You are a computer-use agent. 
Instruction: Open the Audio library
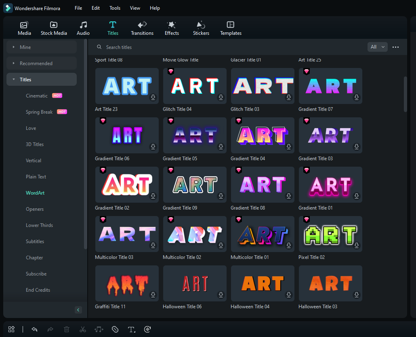[83, 28]
